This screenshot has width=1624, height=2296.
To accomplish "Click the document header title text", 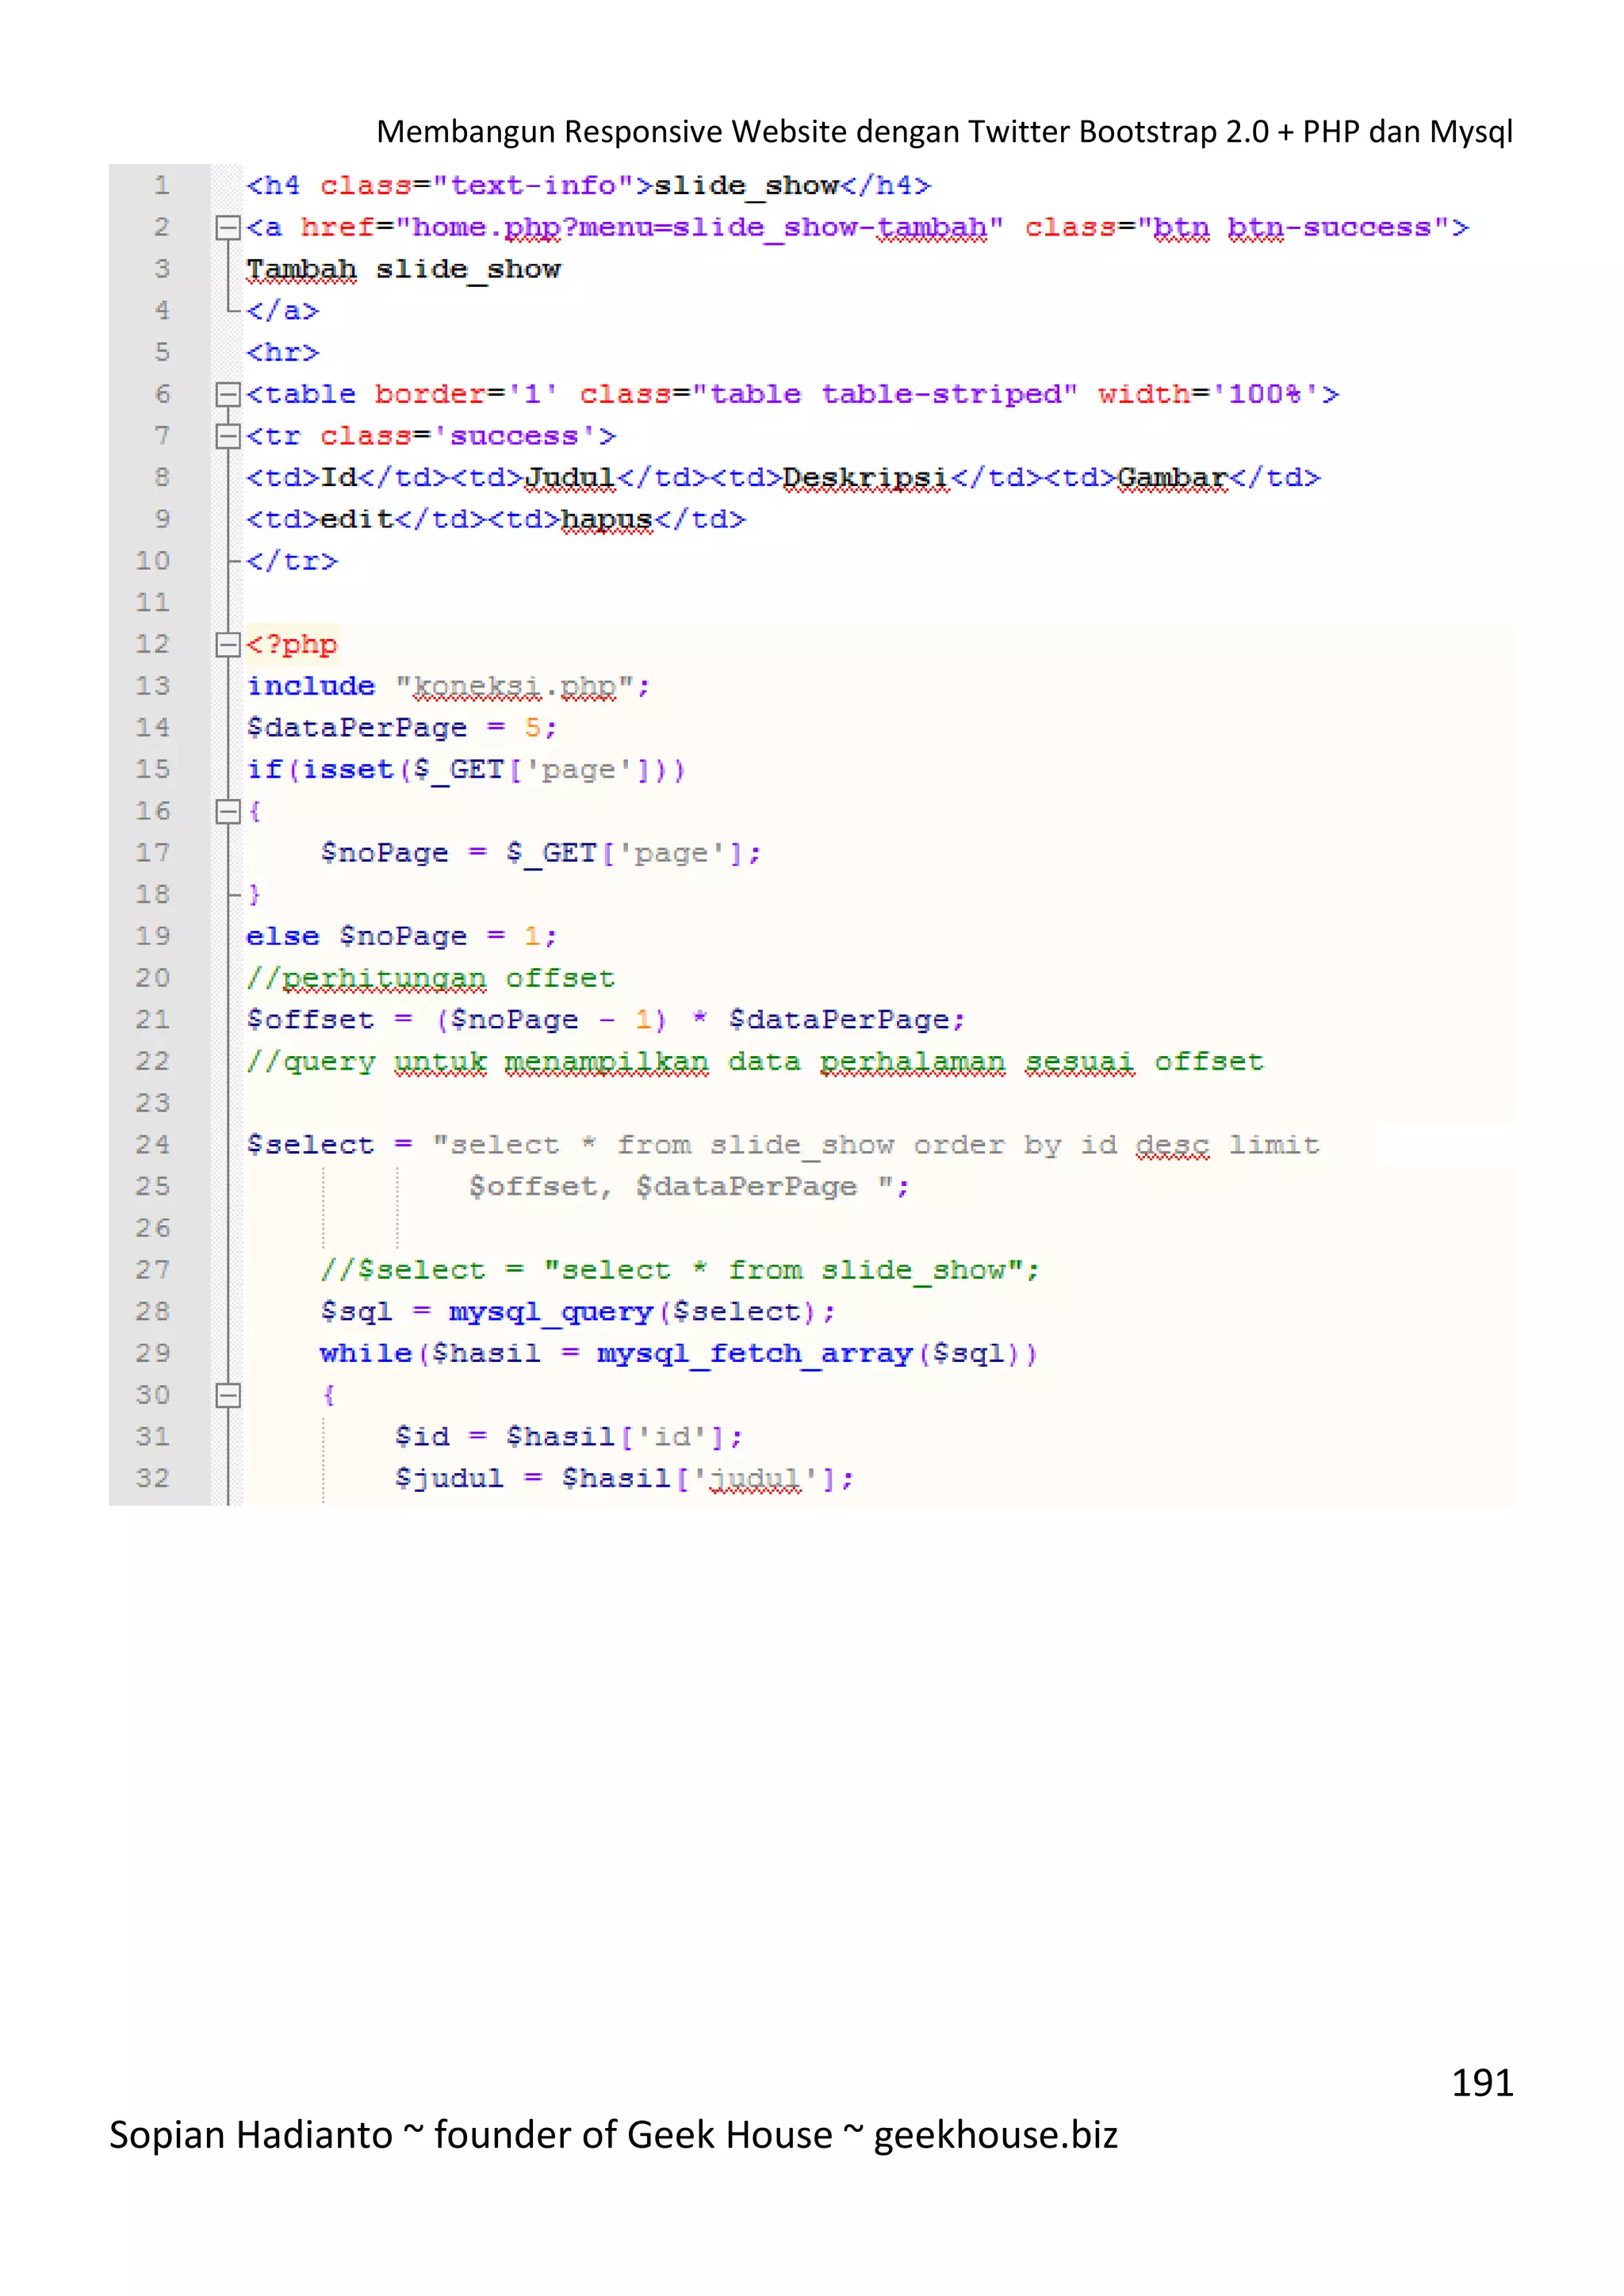I will 944,132.
